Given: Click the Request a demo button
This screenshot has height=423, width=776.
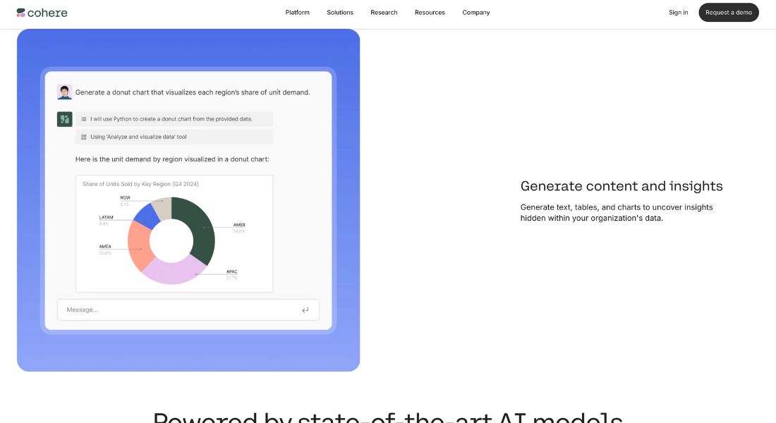Looking at the screenshot, I should click(x=729, y=13).
